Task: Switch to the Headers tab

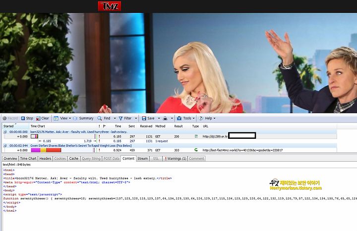Action: click(x=45, y=159)
